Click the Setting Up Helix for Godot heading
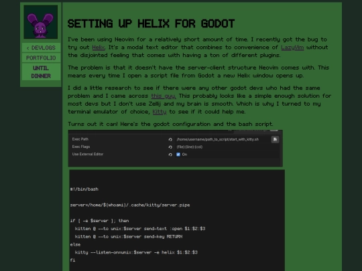 (x=151, y=23)
